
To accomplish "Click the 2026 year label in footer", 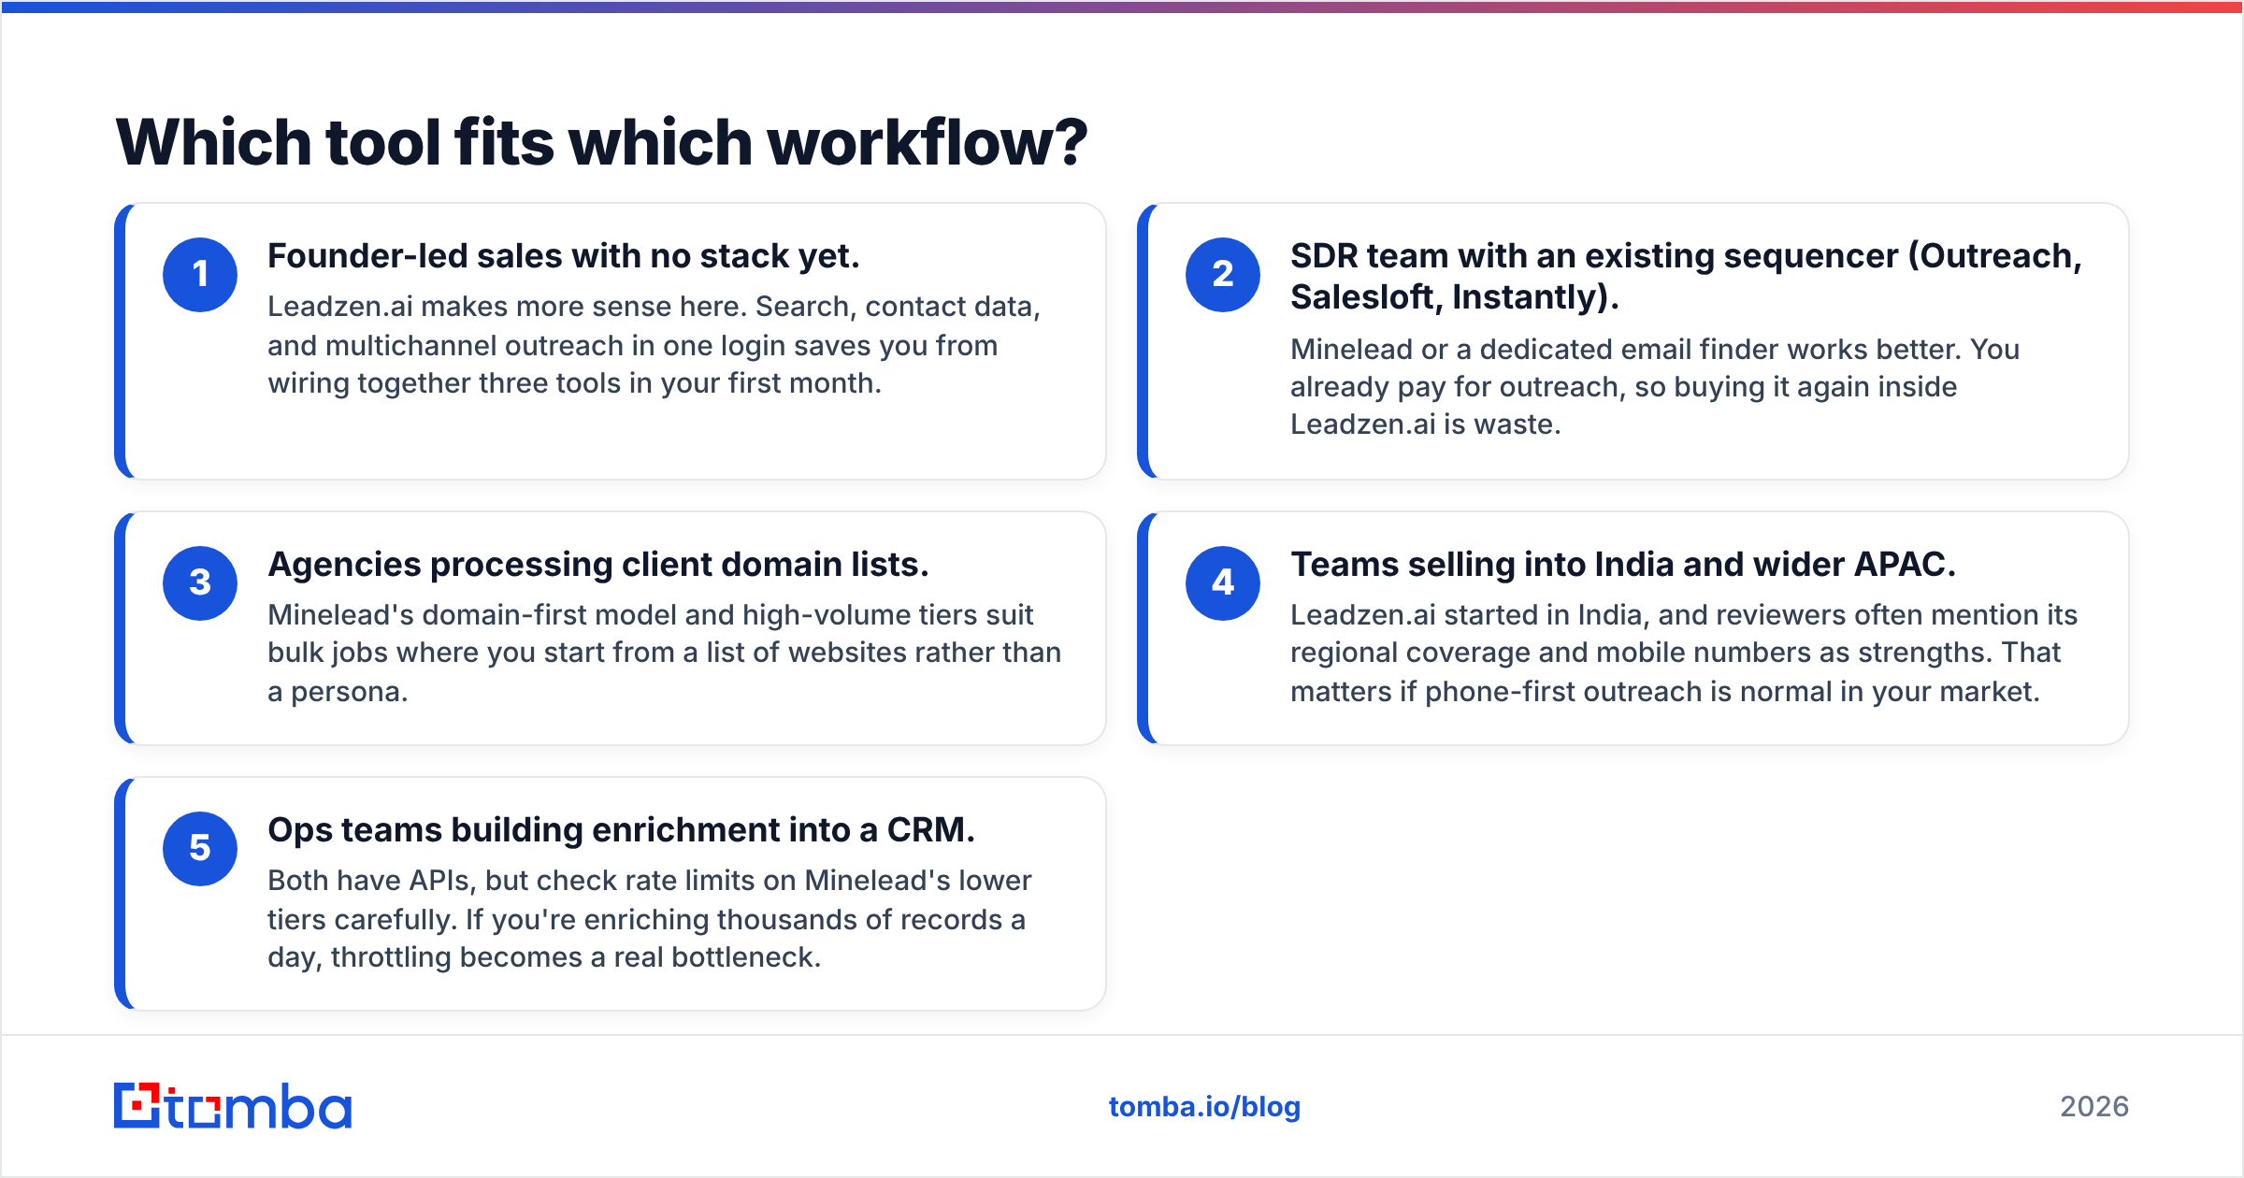I will [2094, 1107].
